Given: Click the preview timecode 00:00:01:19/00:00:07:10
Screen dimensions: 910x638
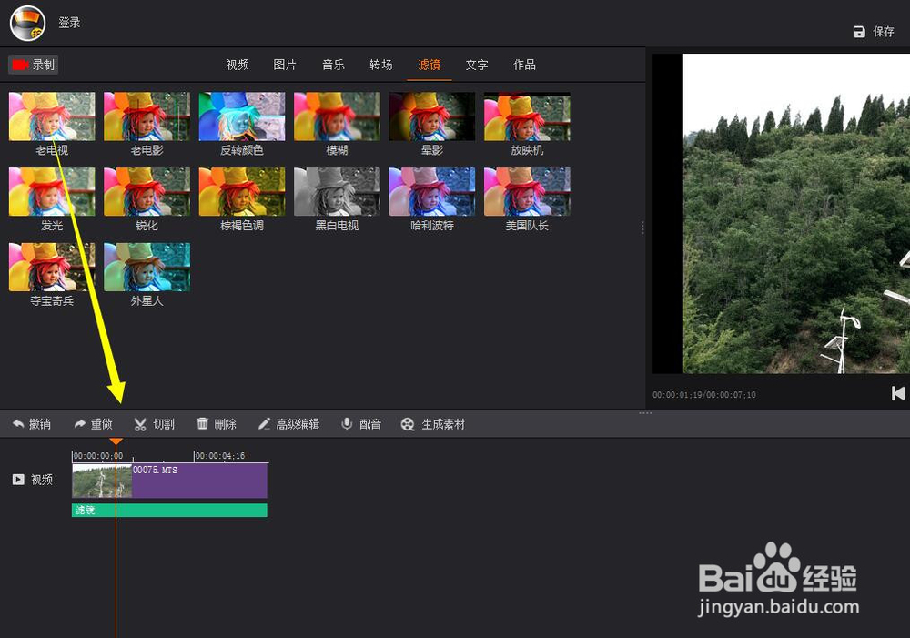Looking at the screenshot, I should pos(704,395).
